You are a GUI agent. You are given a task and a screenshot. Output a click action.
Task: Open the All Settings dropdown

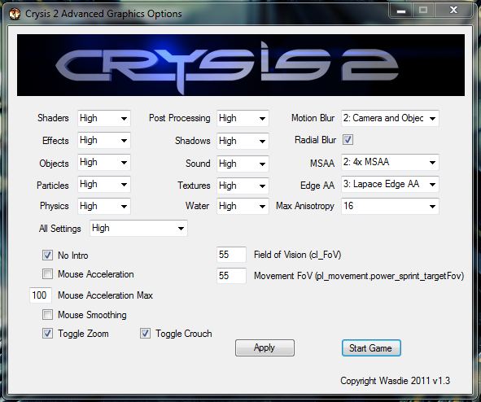click(x=138, y=228)
